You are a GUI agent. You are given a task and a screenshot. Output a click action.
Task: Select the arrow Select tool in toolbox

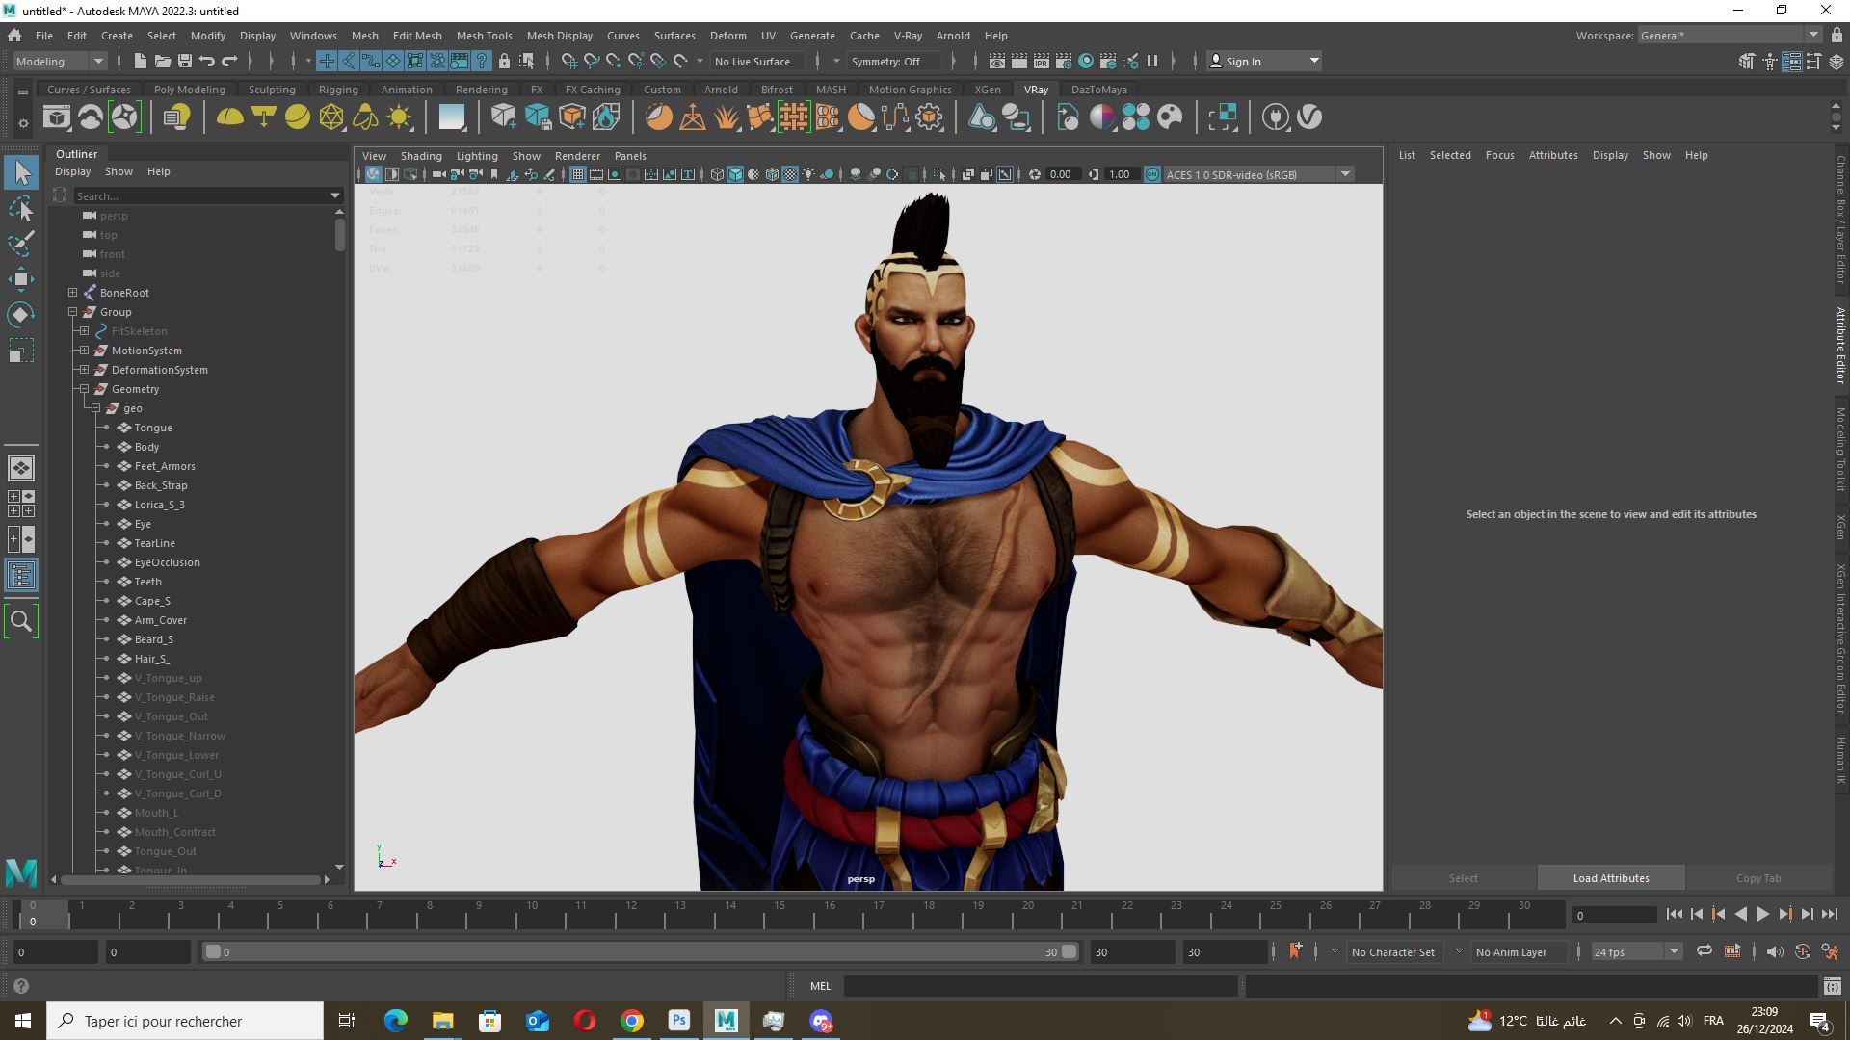21,172
